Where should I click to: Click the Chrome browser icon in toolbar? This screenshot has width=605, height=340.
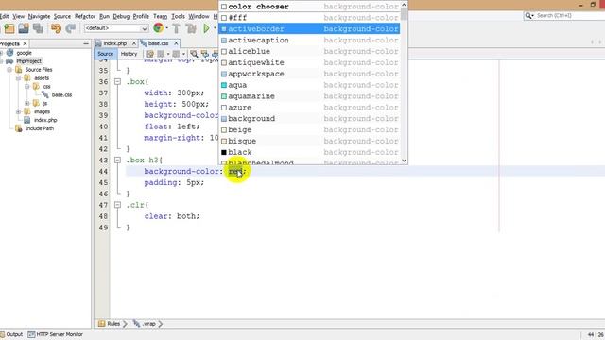158,27
